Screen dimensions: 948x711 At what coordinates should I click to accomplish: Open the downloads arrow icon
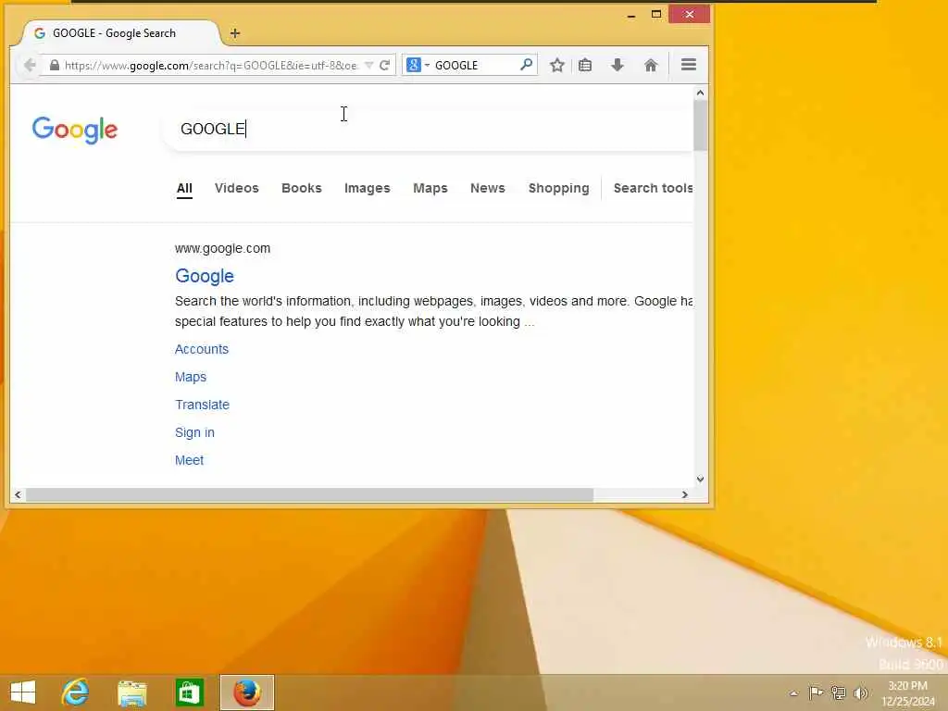[x=617, y=65]
